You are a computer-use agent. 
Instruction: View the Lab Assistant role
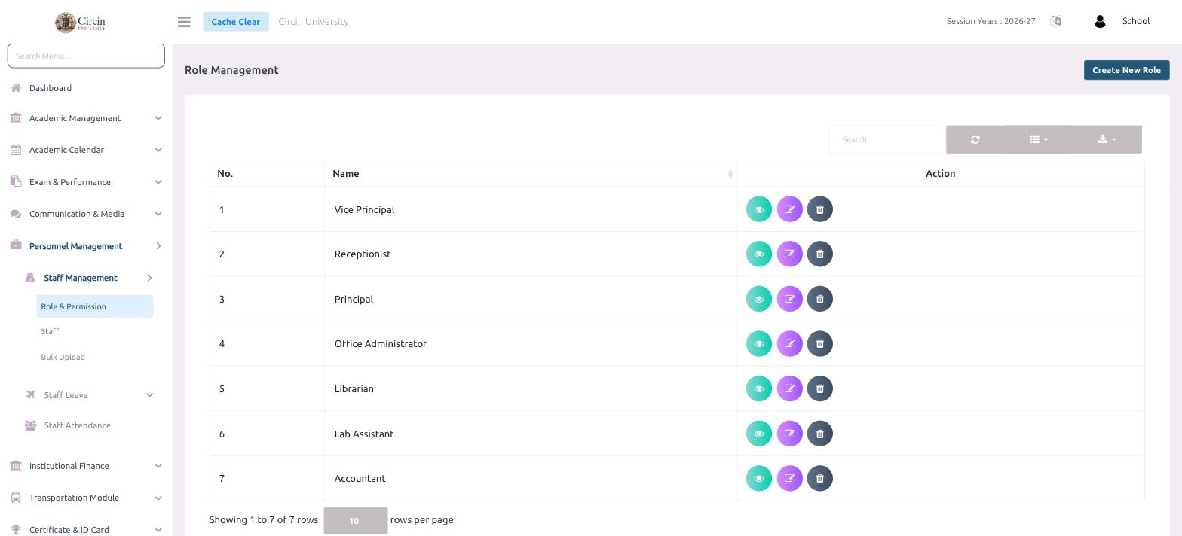coord(758,434)
